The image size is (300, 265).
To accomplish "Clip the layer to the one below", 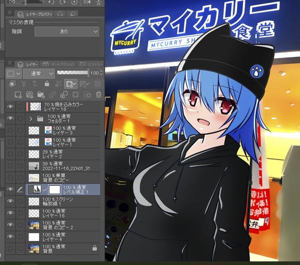I will coord(13,84).
